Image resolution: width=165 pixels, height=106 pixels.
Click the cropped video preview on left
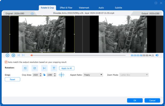tap(42, 34)
